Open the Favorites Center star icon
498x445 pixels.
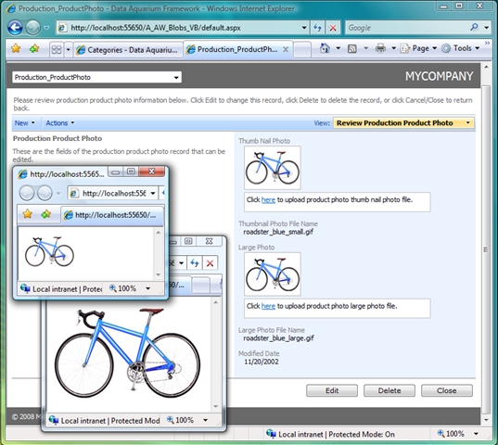pyautogui.click(x=16, y=48)
